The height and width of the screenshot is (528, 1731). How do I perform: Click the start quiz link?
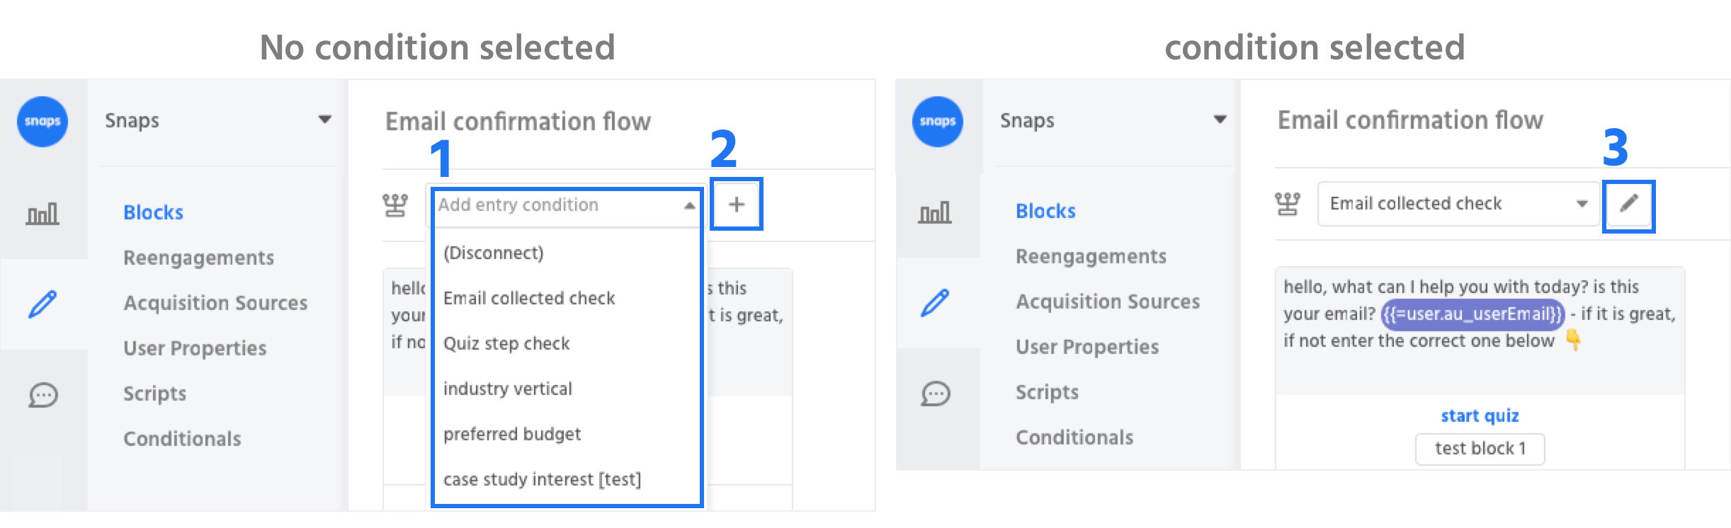pyautogui.click(x=1480, y=415)
